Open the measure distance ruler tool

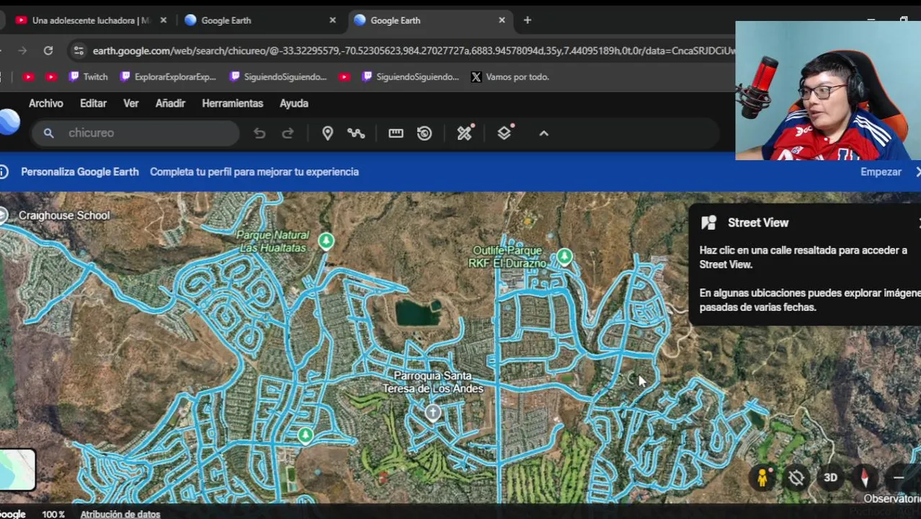(396, 133)
